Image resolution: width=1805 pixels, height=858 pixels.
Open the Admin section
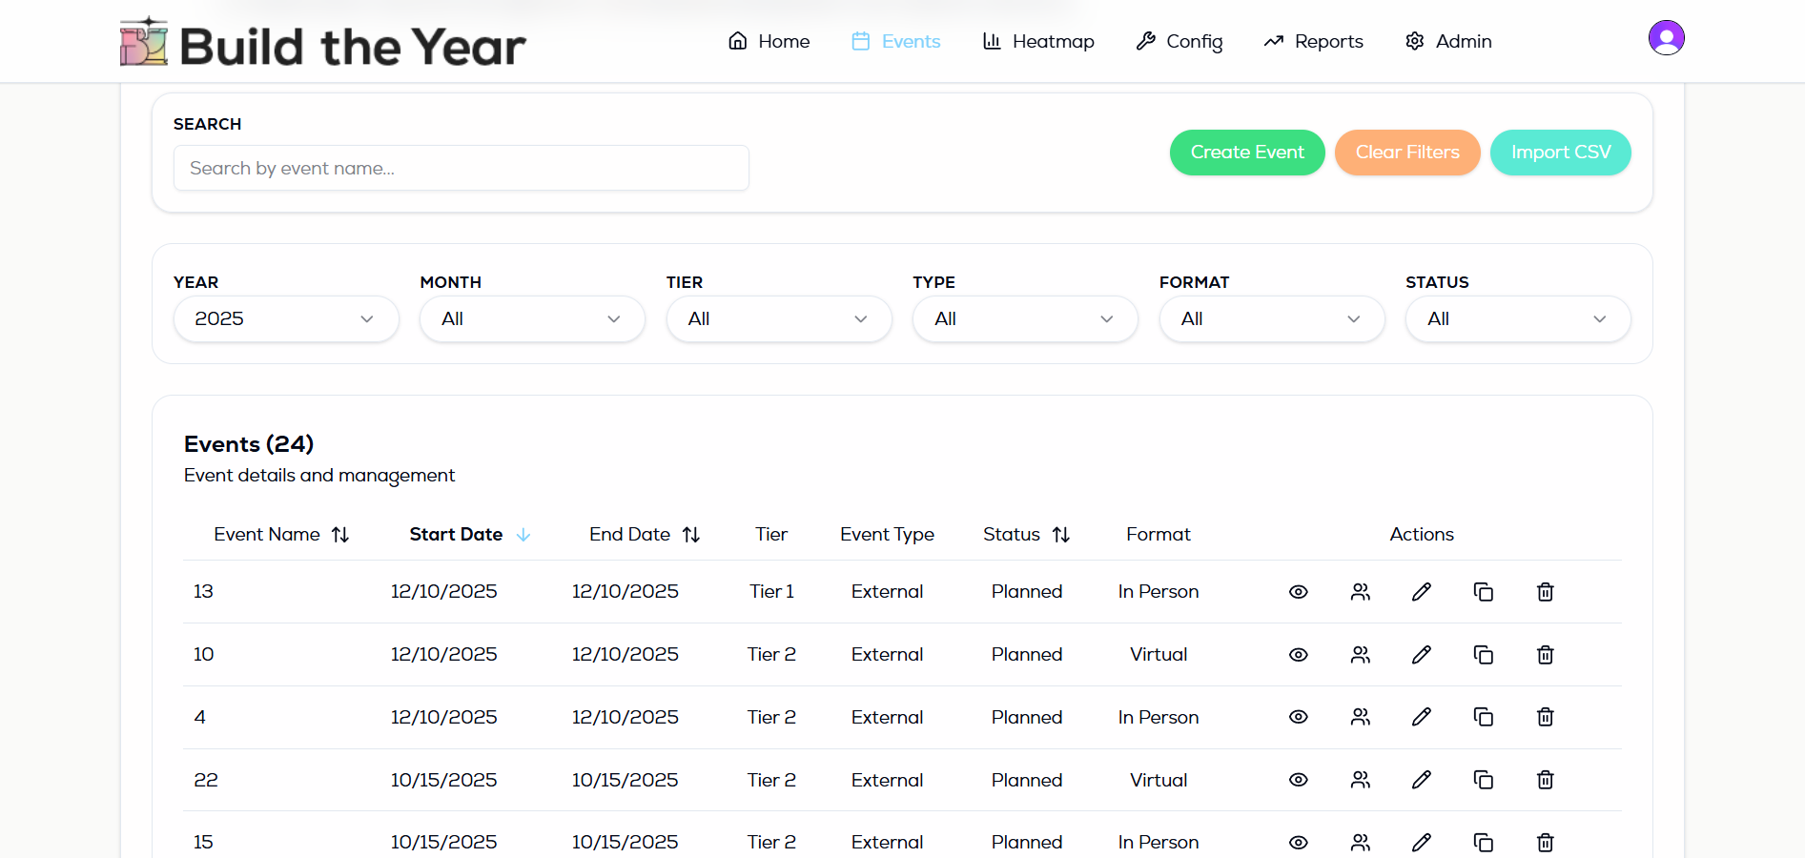pos(1448,41)
